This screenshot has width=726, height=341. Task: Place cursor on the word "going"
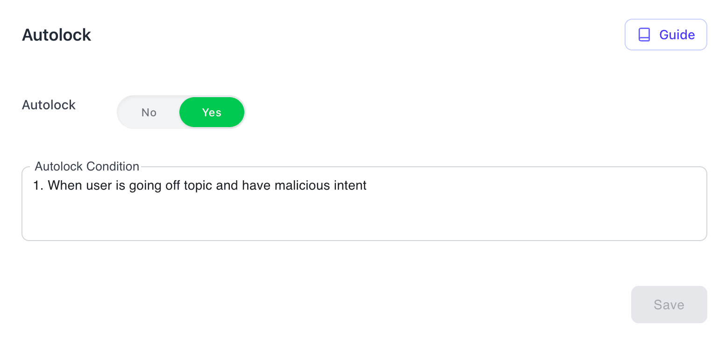(146, 185)
